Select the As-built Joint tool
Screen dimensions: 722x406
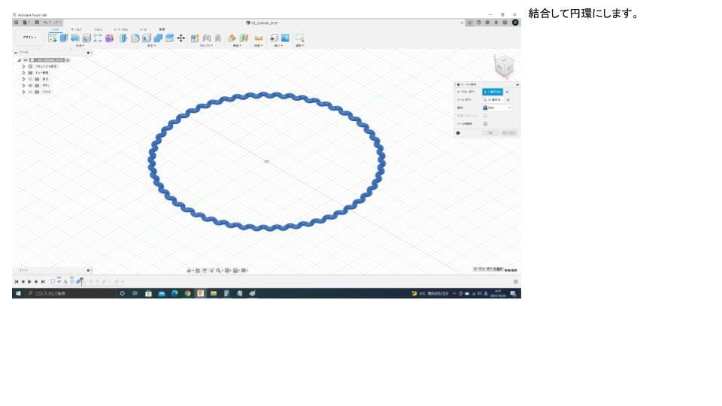(218, 38)
